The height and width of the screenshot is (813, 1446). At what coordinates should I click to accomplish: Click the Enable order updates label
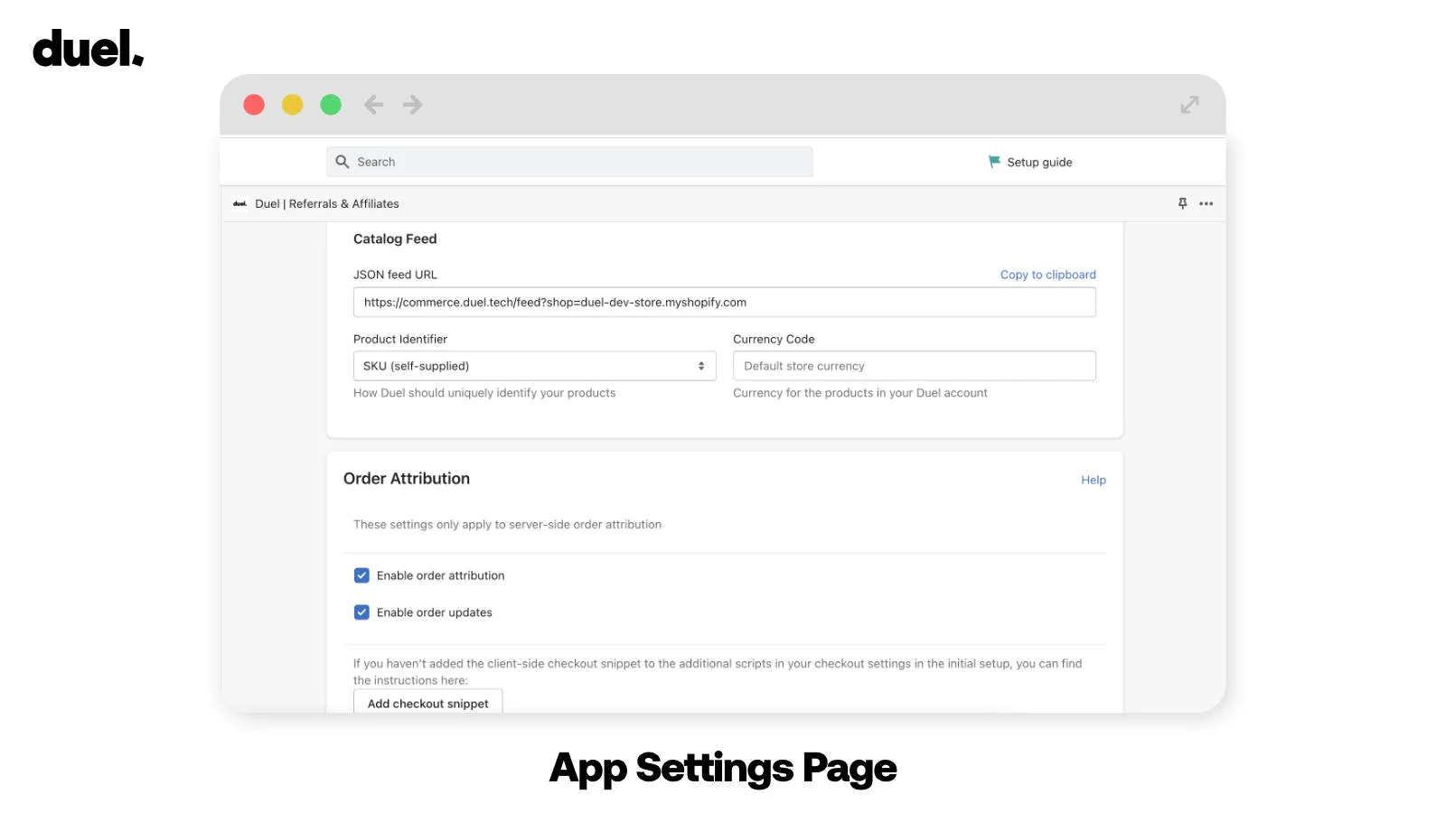click(x=435, y=612)
